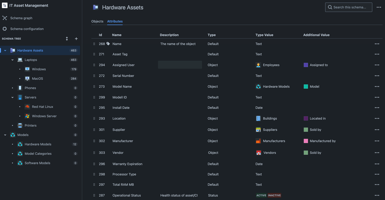Open Hardware Models type value link

coord(276,86)
